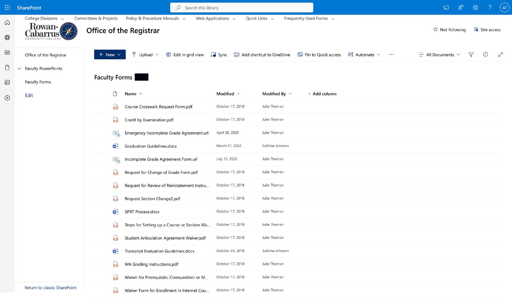The width and height of the screenshot is (512, 297).
Task: Open the filter pane funnel icon
Action: 471,55
